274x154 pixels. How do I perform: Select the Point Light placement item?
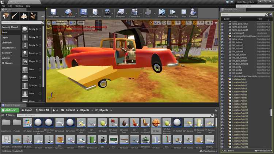31,53
